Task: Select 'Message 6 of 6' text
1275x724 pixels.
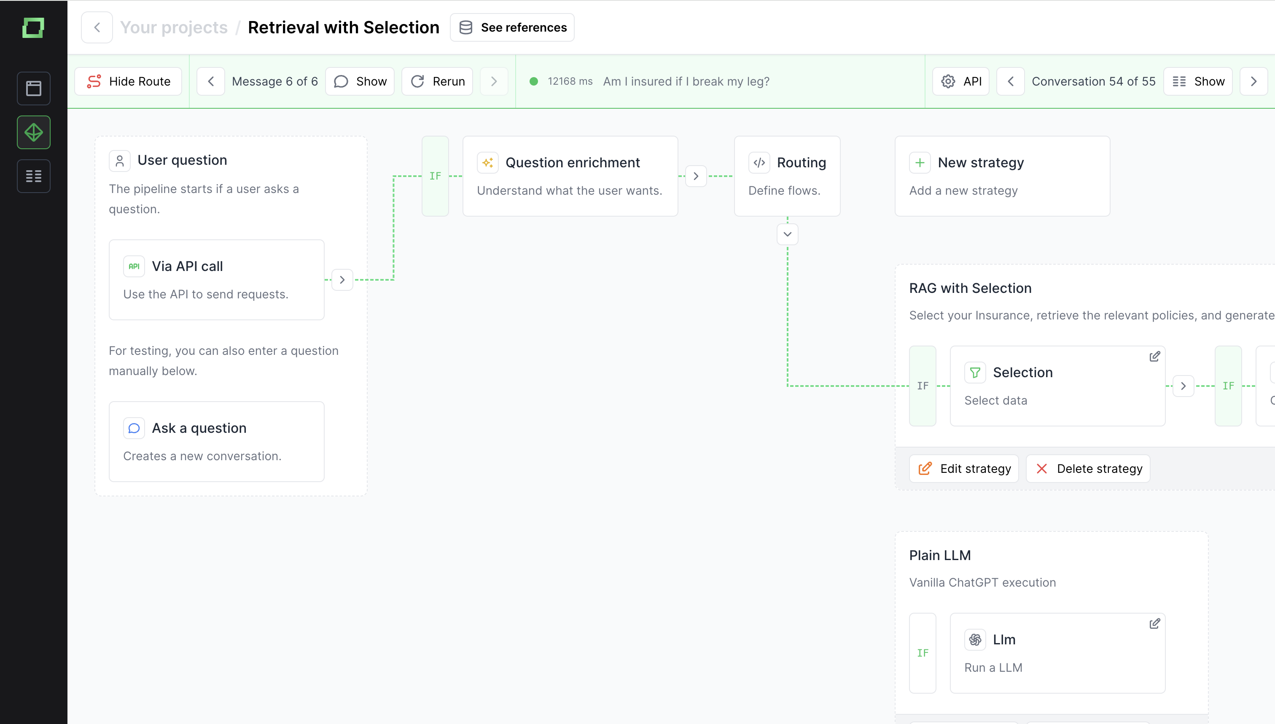Action: [x=274, y=81]
